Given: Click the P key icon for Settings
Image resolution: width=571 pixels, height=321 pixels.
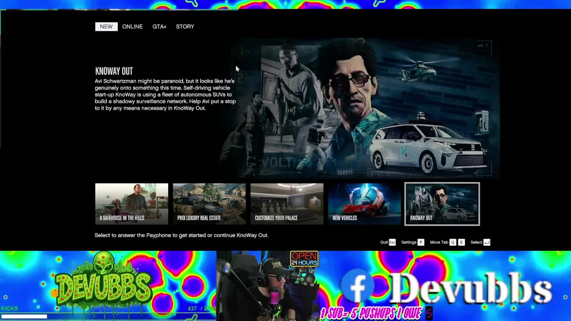Looking at the screenshot, I should point(420,242).
